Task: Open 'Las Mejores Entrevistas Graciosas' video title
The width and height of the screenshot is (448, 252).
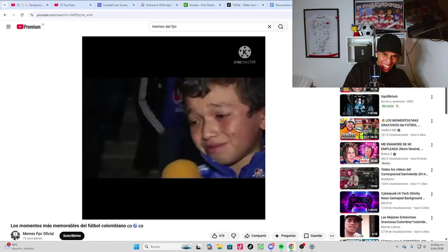Action: coord(404,219)
